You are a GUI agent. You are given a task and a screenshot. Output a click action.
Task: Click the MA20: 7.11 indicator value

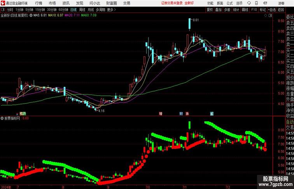pos(72,16)
